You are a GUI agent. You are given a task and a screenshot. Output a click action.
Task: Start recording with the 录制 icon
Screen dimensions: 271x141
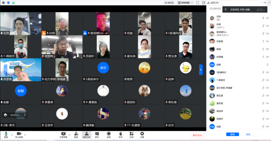pyautogui.click(x=109, y=134)
